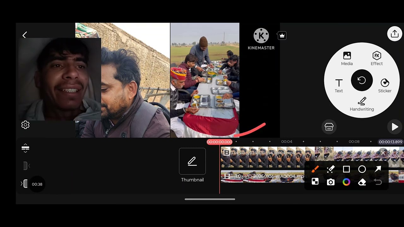Select the current time 00:00:00.000 indicator
This screenshot has width=404, height=227.
coord(219,142)
